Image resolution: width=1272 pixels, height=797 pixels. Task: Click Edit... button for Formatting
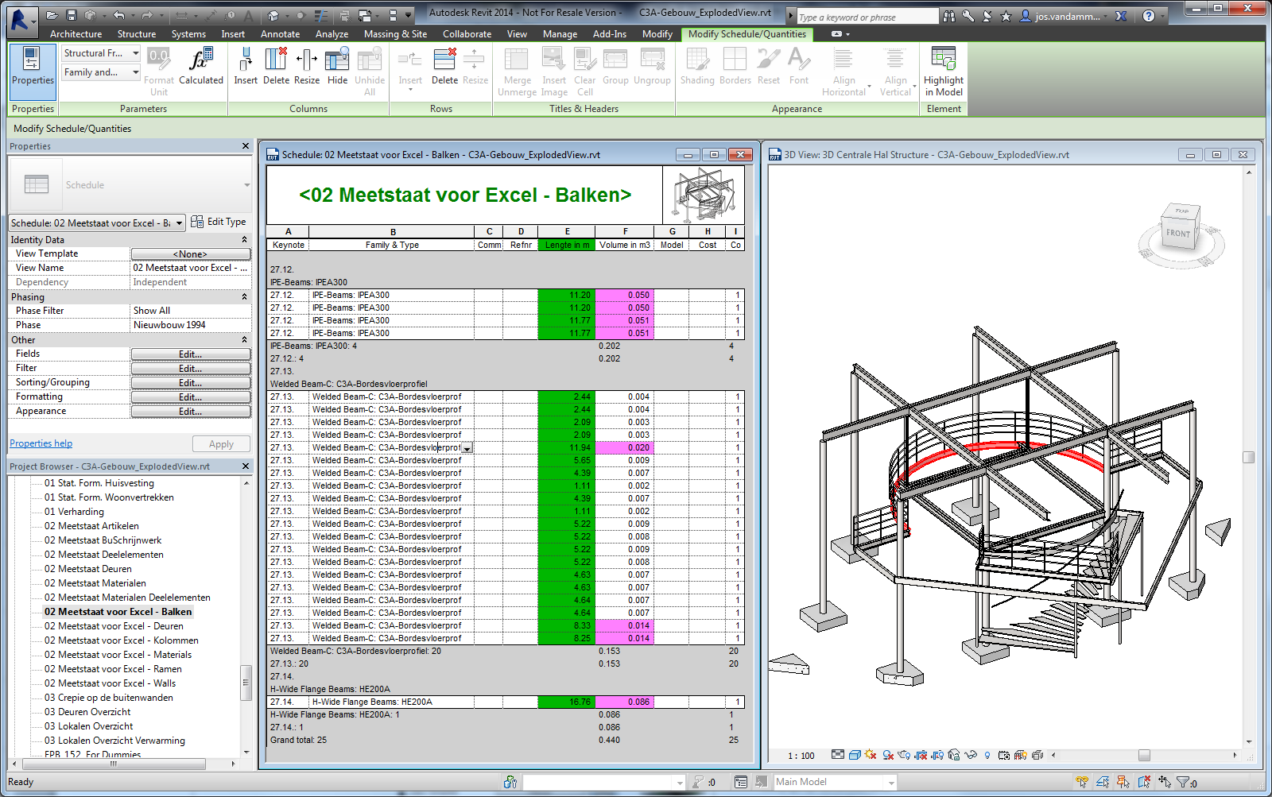pyautogui.click(x=191, y=397)
